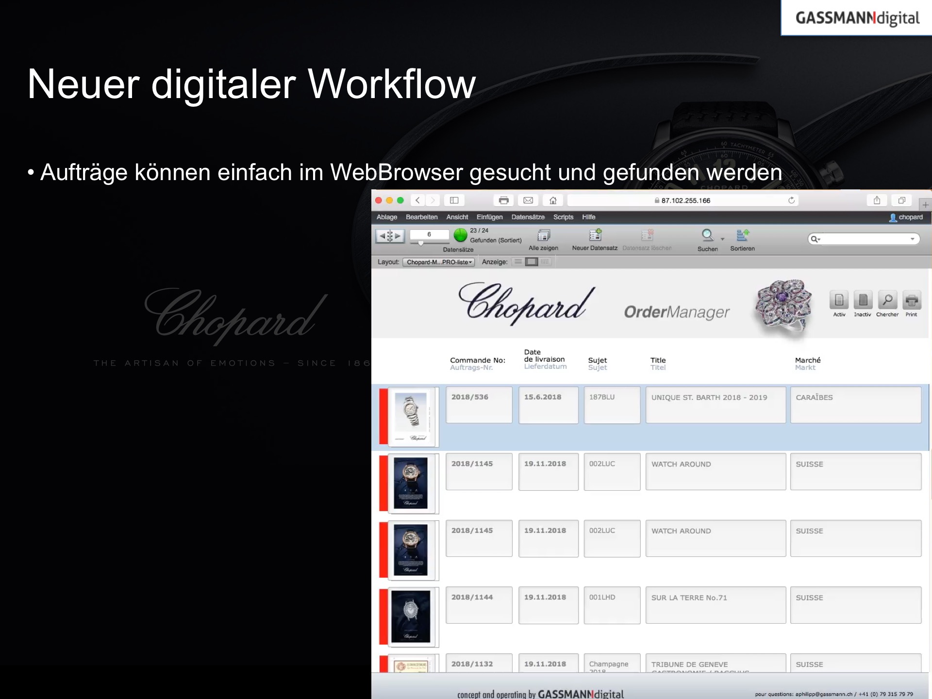
Task: Select sujet cell 001LHD
Action: tap(612, 605)
